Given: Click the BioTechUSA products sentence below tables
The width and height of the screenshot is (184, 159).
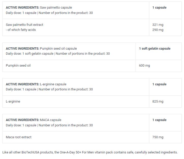Looking at the screenshot, I should [x=90, y=152].
